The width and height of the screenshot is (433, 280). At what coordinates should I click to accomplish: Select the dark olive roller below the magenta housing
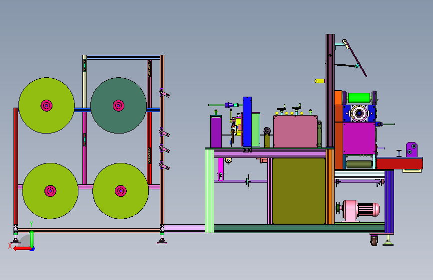[x=359, y=164]
